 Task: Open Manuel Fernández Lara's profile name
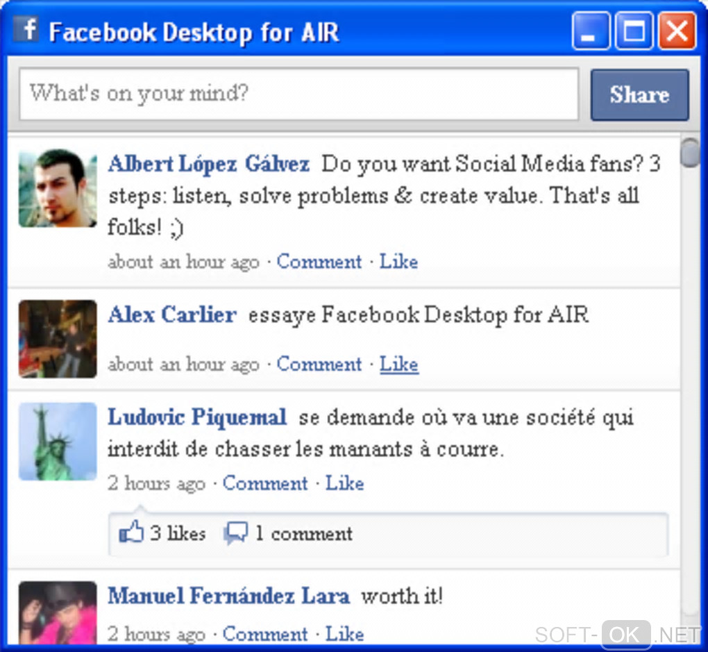coord(228,596)
